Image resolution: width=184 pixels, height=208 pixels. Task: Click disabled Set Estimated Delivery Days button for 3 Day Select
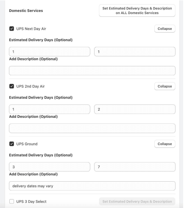(137, 202)
